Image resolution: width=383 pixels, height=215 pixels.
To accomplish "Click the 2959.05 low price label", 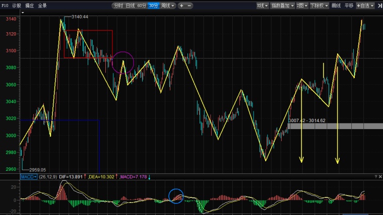I will [37, 170].
